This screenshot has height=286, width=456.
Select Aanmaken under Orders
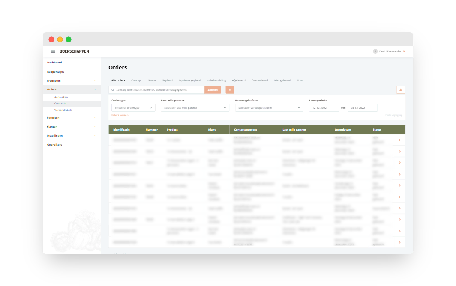point(61,97)
